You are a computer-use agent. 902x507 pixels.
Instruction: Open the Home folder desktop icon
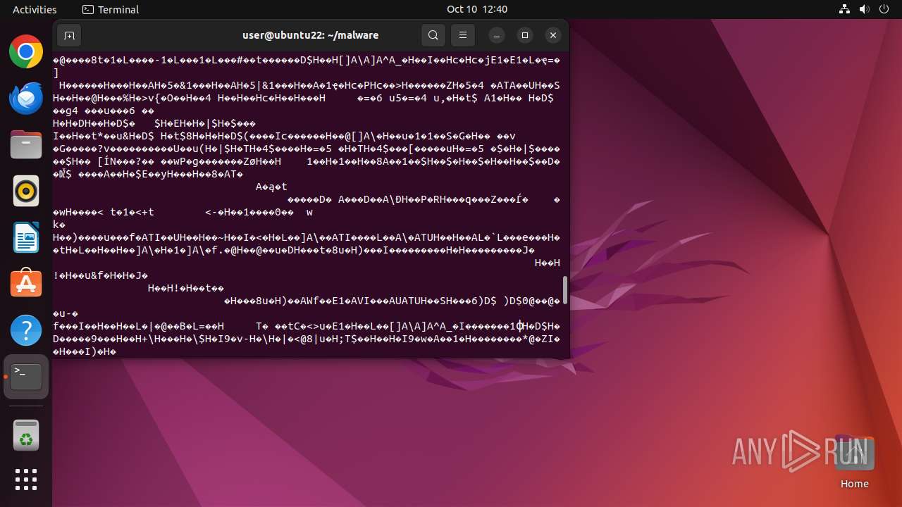click(855, 461)
